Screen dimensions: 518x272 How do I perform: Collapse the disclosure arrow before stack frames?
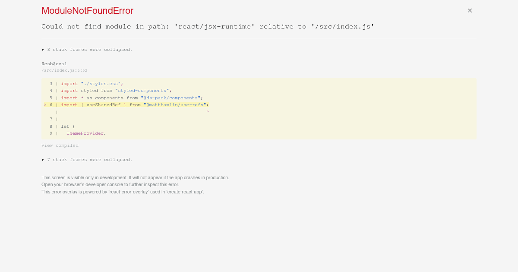click(x=43, y=50)
